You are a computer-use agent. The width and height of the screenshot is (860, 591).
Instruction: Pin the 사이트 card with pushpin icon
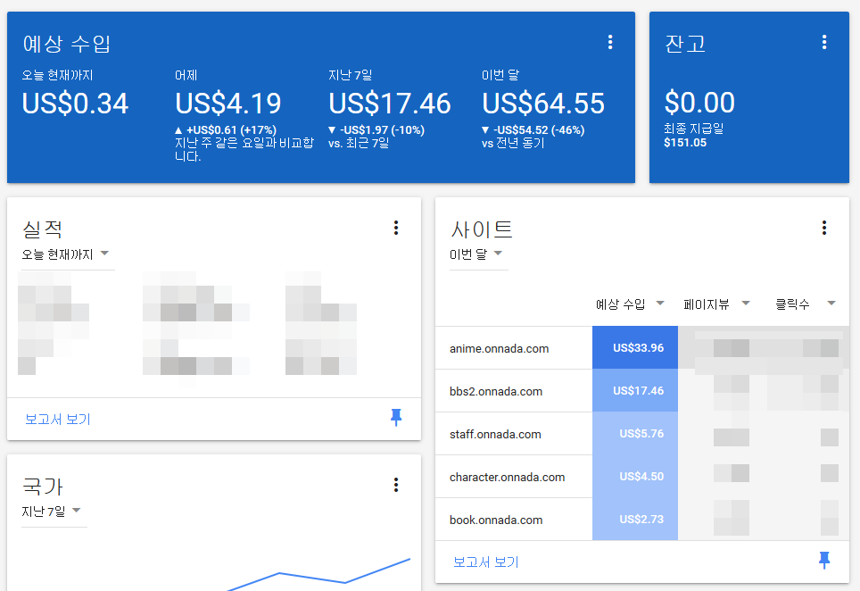824,561
